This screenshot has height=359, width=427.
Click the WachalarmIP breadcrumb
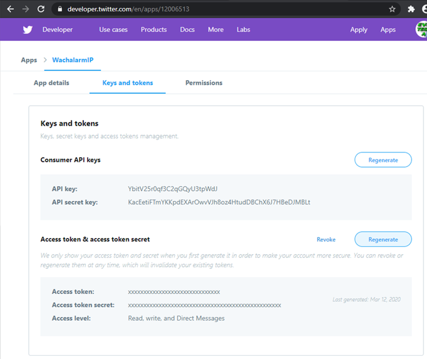tap(73, 60)
